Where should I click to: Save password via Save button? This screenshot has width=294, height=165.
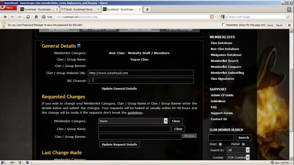pos(270,25)
